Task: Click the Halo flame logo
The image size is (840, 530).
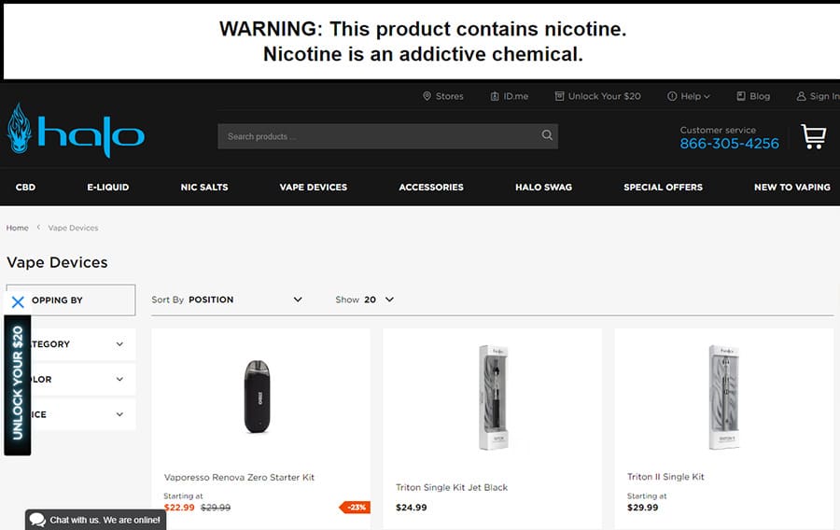Action: [20, 130]
